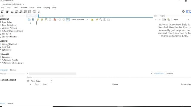Toggle automatic context help
191x107 pixels.
pyautogui.click(x=165, y=20)
